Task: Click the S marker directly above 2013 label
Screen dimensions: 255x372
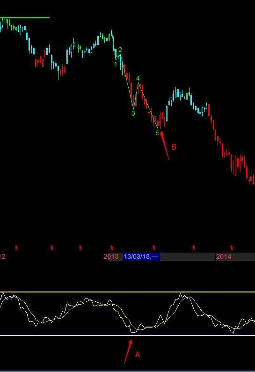Action: [112, 248]
